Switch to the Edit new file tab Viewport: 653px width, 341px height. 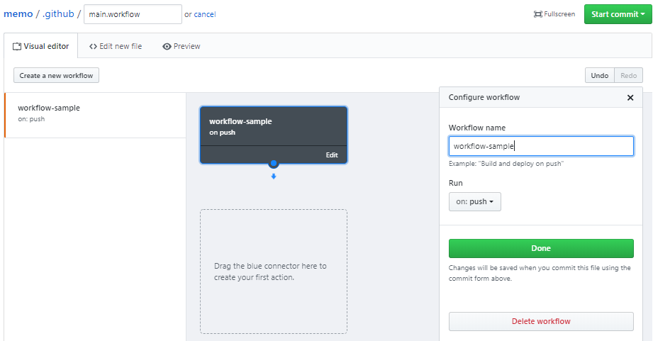tap(116, 46)
